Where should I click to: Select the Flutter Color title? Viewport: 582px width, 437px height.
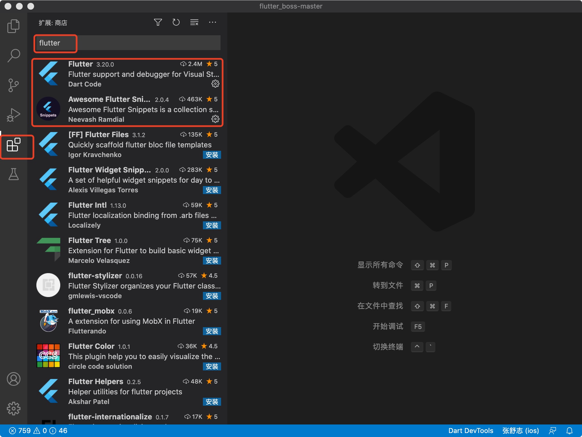(x=91, y=346)
